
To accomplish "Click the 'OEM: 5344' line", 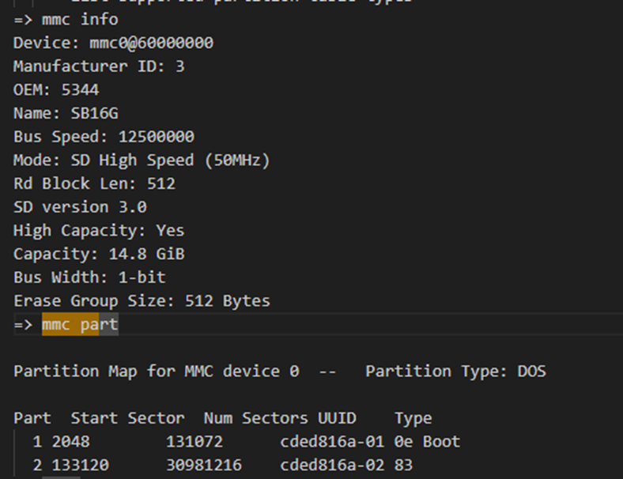I will (x=56, y=90).
